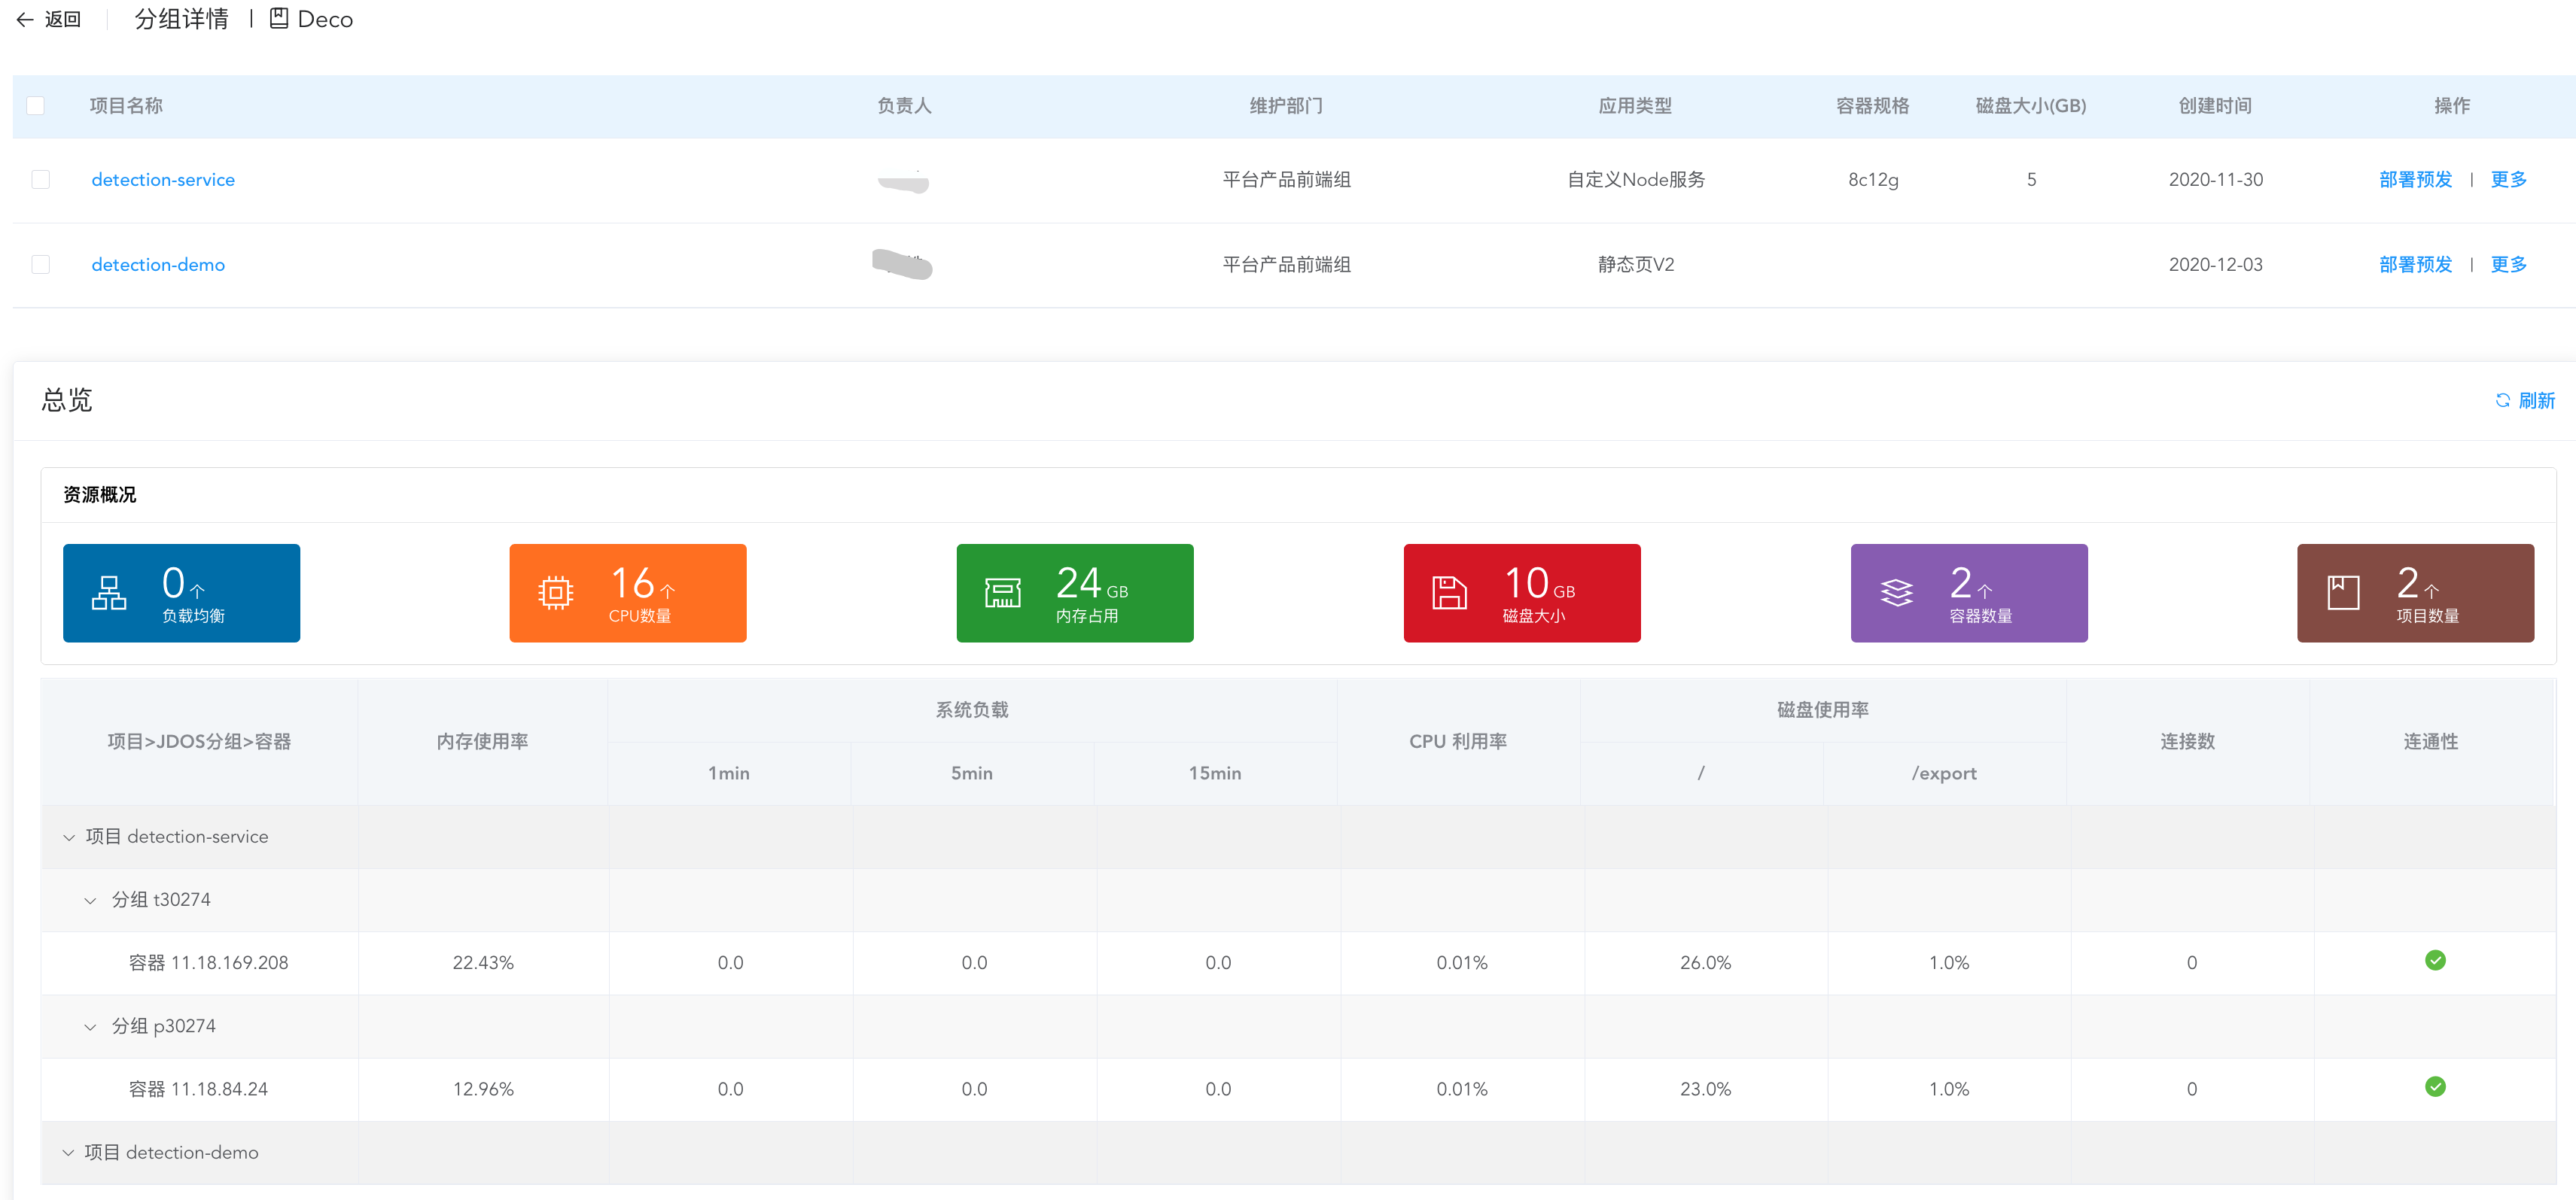Open detection-service project details

click(163, 179)
